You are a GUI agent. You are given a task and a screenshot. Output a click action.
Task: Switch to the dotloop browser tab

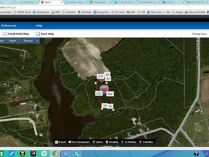[x=76, y=2]
